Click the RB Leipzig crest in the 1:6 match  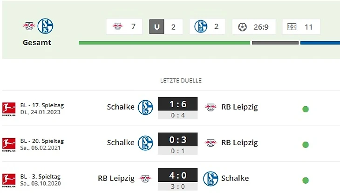coord(211,108)
